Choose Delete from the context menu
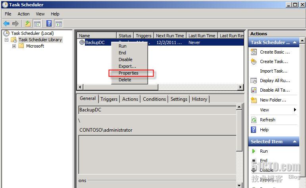This screenshot has width=306, height=188. click(x=129, y=80)
